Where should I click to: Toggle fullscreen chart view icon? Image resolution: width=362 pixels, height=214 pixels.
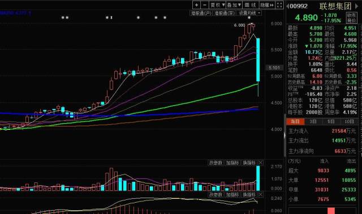279,5
